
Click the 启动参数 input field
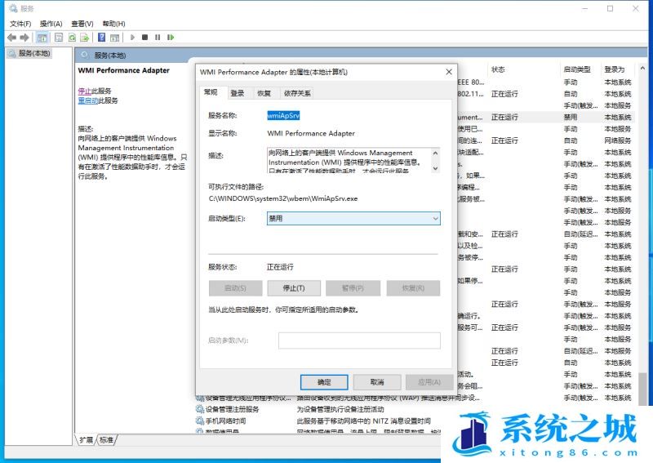pos(359,341)
